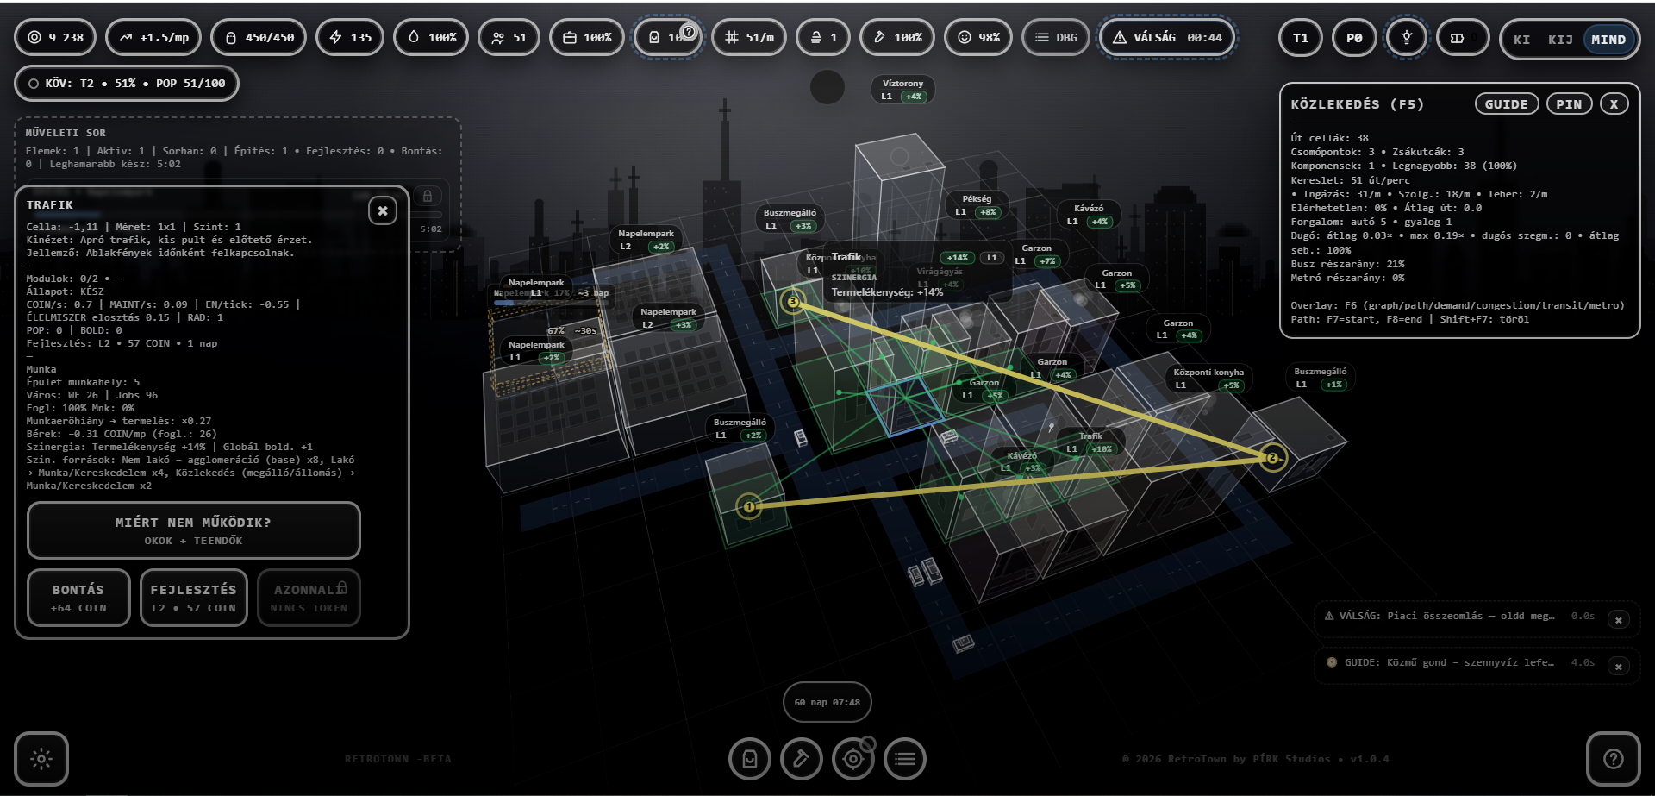Open the energy 135 lightning indicator
The height and width of the screenshot is (796, 1655).
[350, 37]
